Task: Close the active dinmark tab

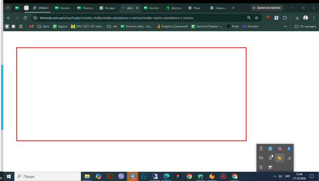Action: pos(137,8)
